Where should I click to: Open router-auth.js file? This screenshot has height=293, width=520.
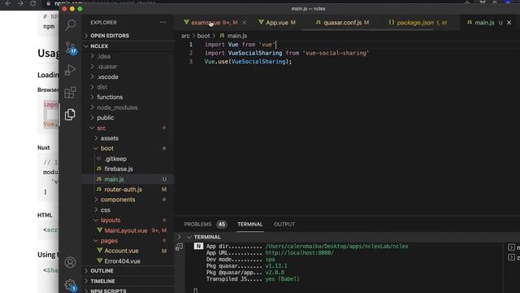pos(128,190)
